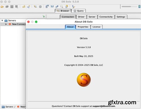This screenshot has width=141, height=109.
Task: Click the grayed-out cloud-shaped toolbar icon
Action: coord(7,6)
